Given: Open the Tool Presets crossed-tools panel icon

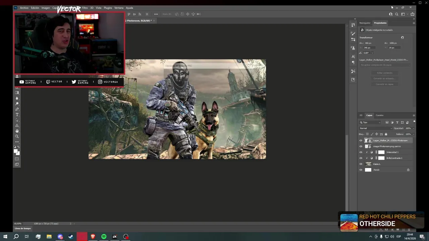Looking at the screenshot, I should (353, 71).
